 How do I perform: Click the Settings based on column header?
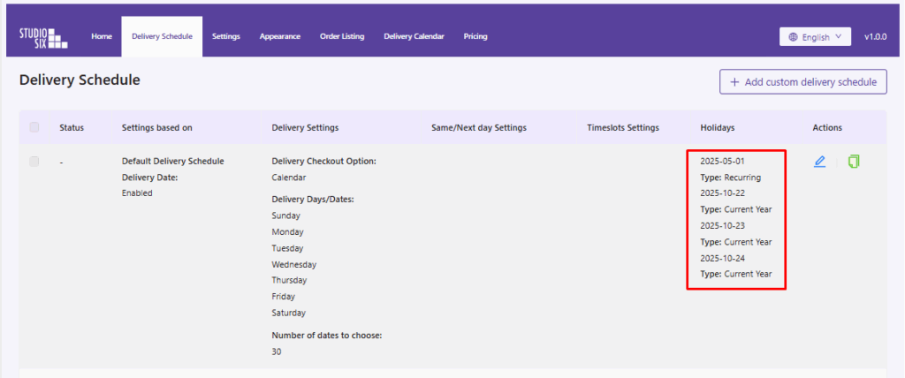point(156,128)
